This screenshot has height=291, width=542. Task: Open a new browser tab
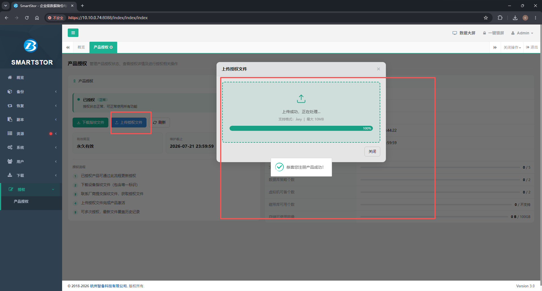tap(82, 6)
